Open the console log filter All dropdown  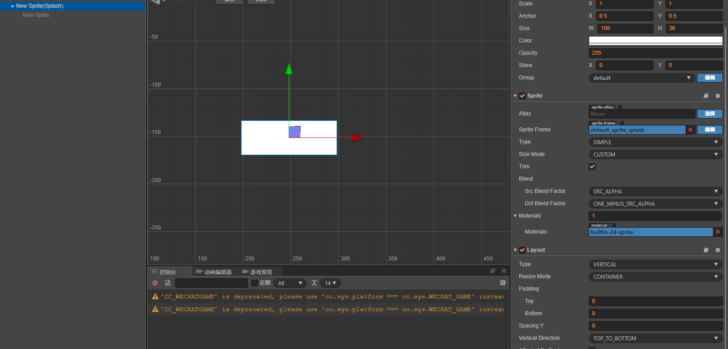(290, 283)
